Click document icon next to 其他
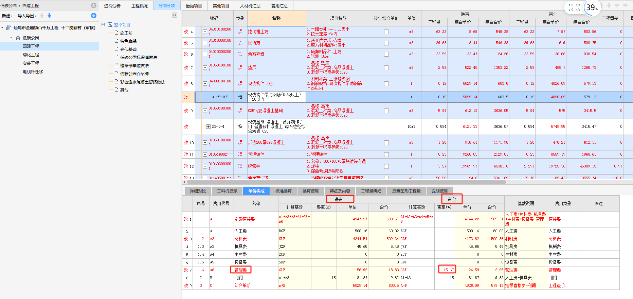Viewport: 633px width, 299px height. 116,90
